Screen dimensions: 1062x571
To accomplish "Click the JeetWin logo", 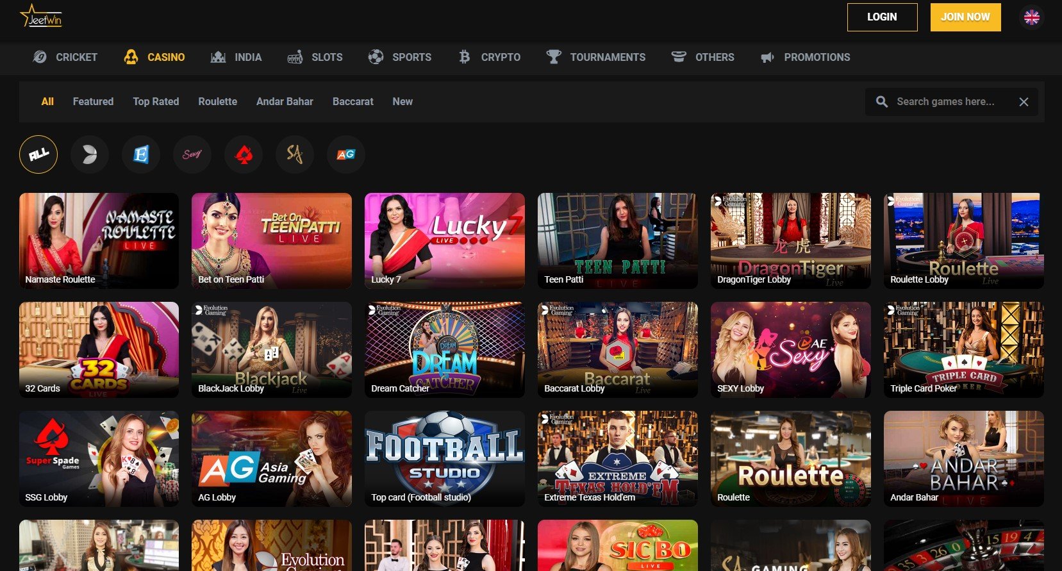I will pos(41,16).
